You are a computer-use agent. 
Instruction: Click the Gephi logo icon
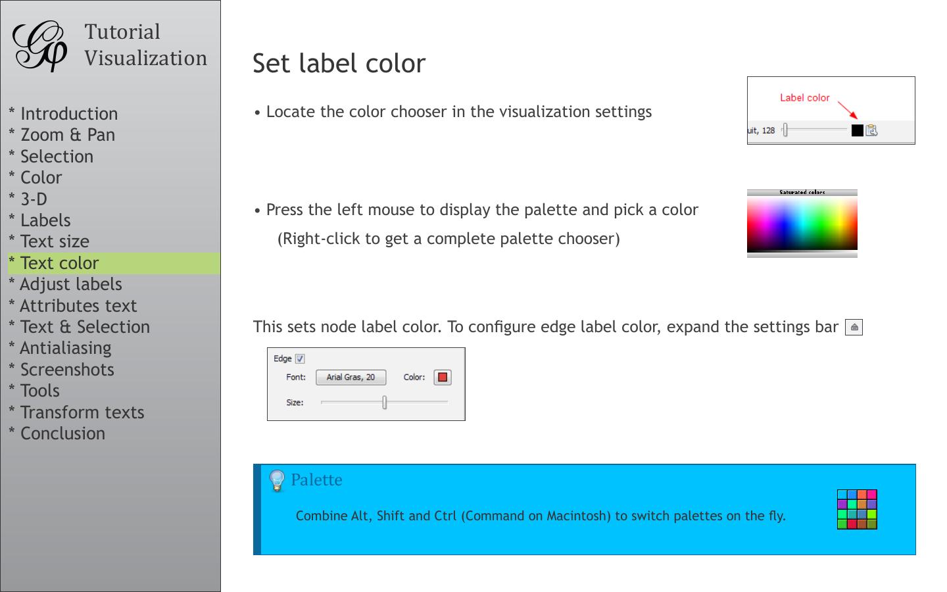pyautogui.click(x=41, y=45)
